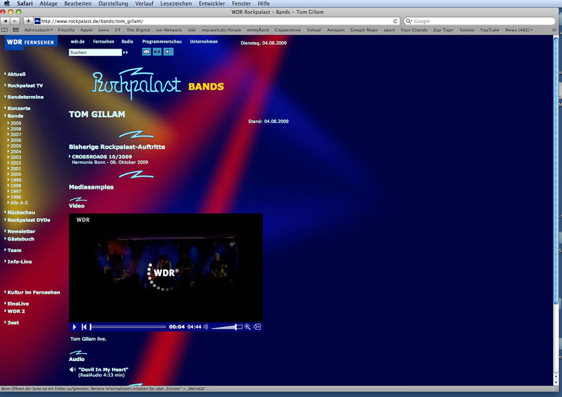The height and width of the screenshot is (397, 562).
Task: Open the 3sat sidebar link
Action: click(x=13, y=322)
